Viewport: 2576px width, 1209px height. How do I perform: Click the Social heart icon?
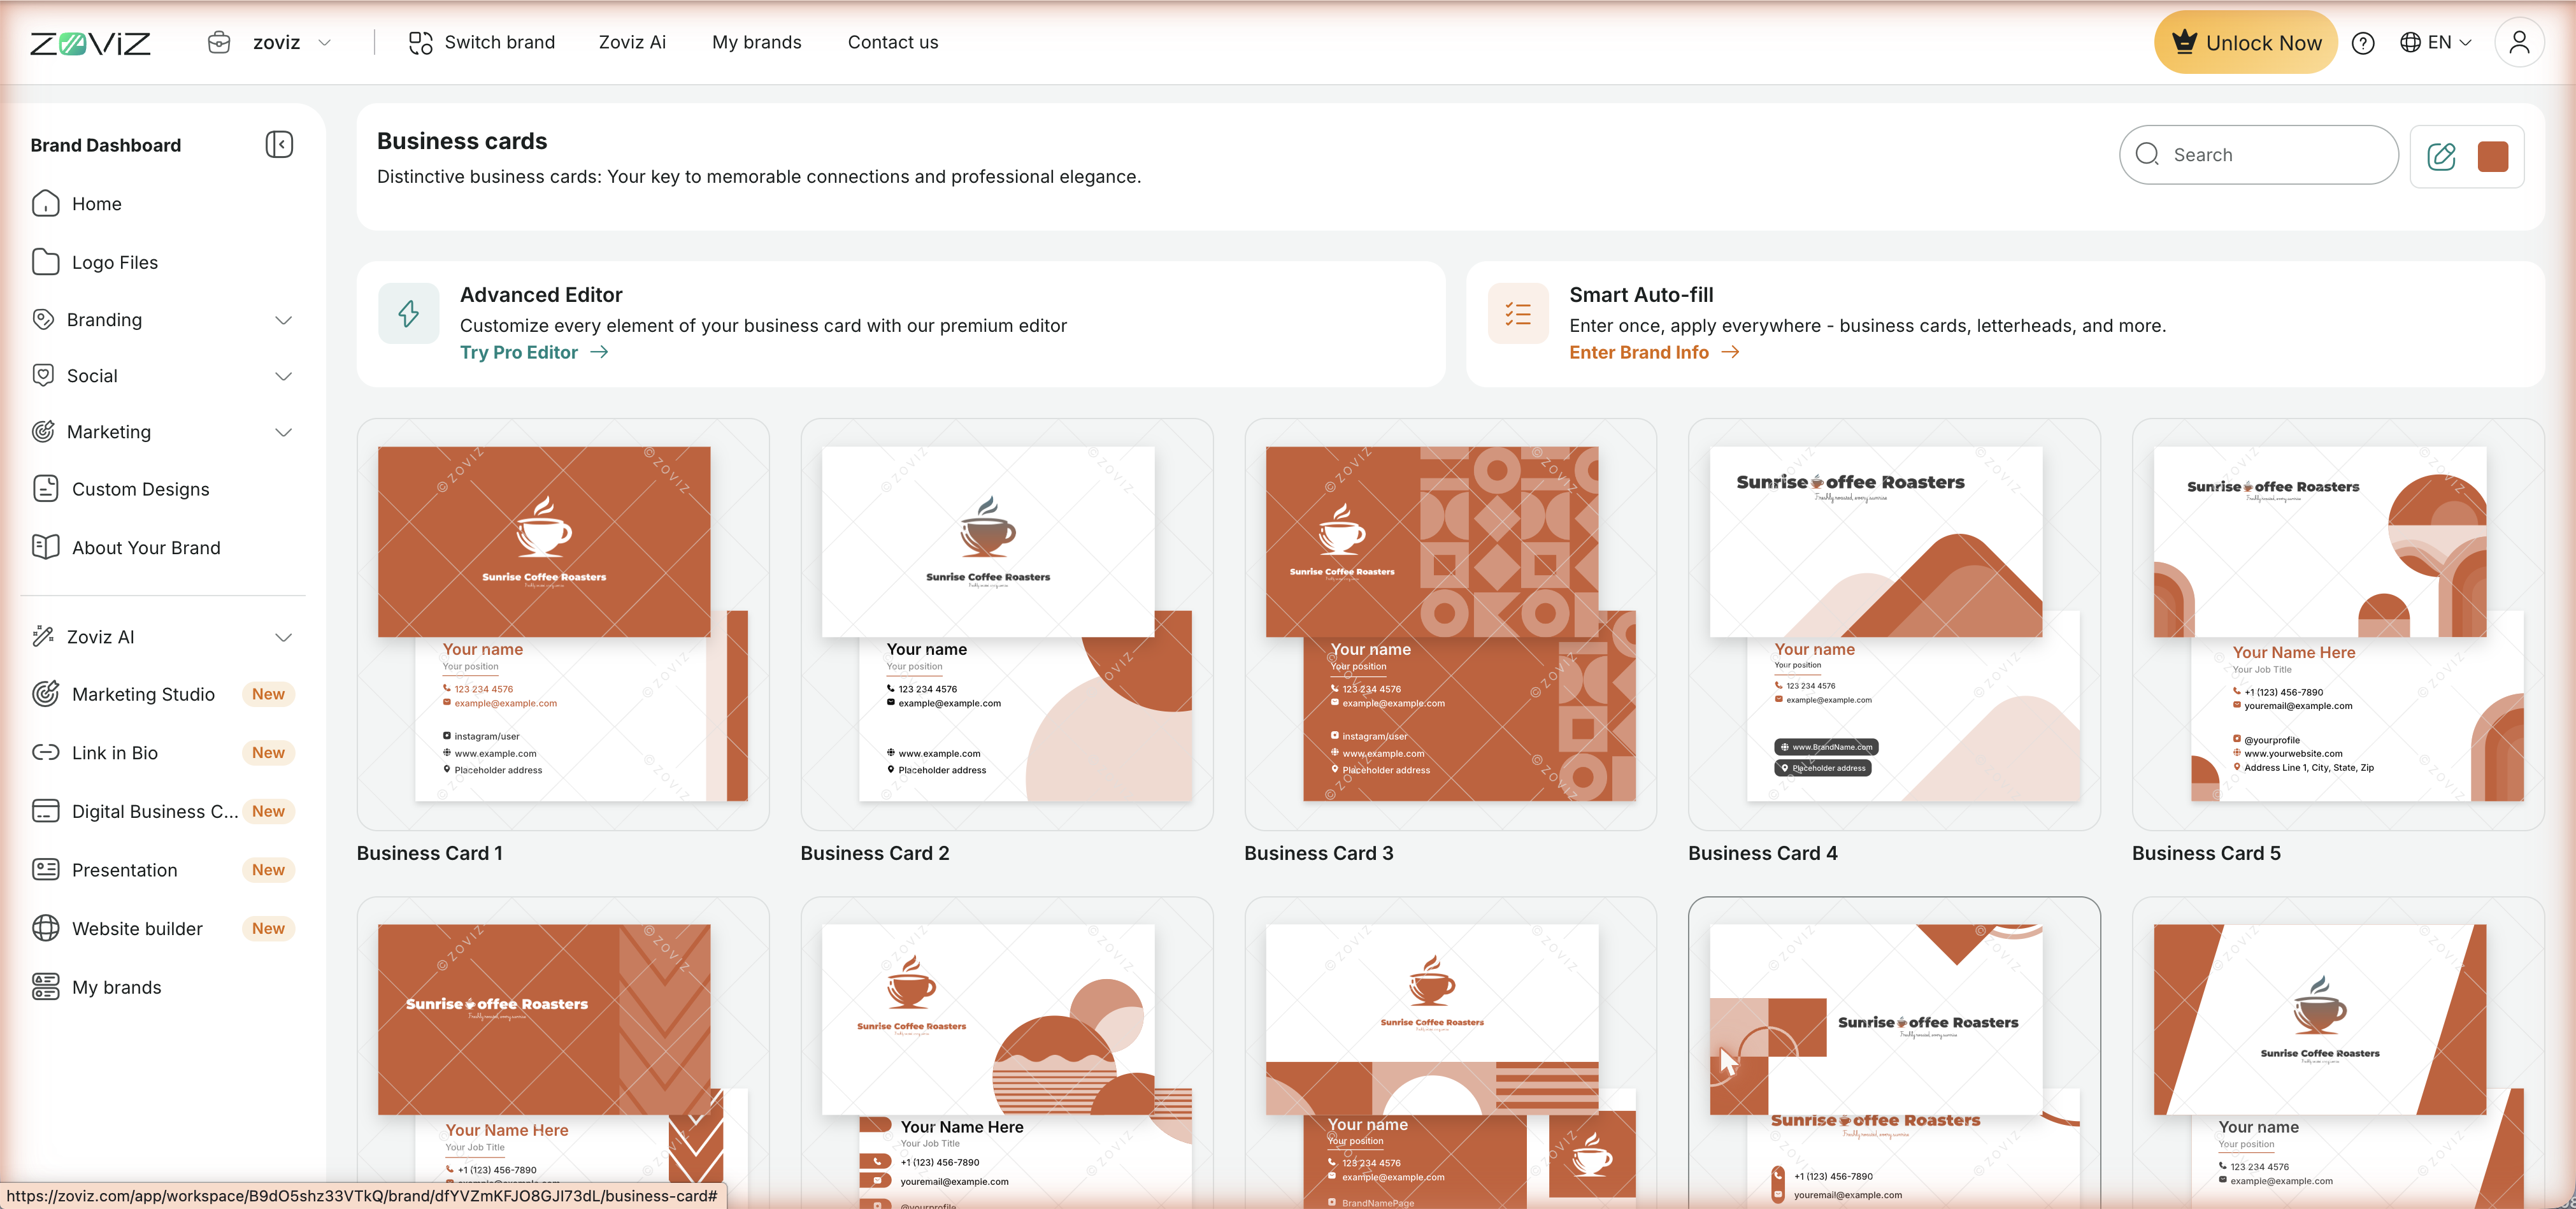(43, 376)
